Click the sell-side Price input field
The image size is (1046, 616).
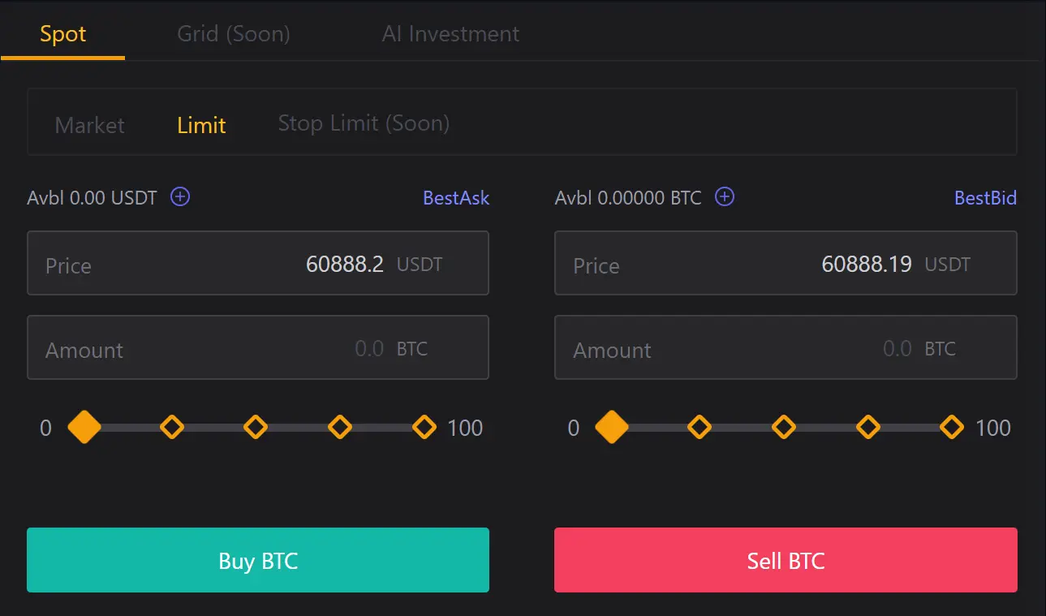[786, 263]
